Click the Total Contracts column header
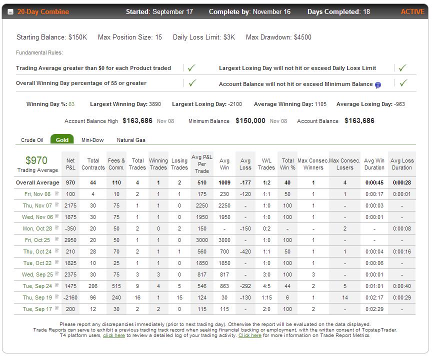This screenshot has height=358, width=432. tap(93, 164)
